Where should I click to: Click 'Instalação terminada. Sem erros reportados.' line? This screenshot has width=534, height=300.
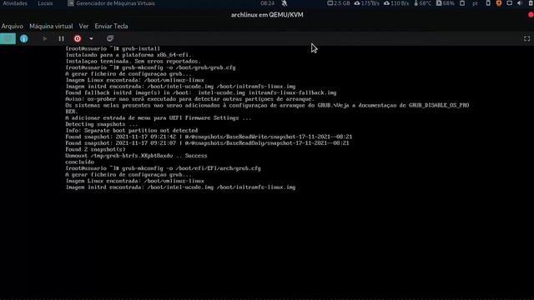(x=133, y=61)
